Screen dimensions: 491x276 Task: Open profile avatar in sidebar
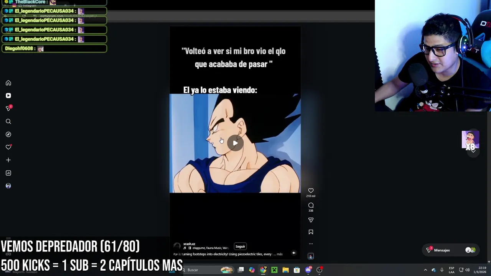coord(8,186)
